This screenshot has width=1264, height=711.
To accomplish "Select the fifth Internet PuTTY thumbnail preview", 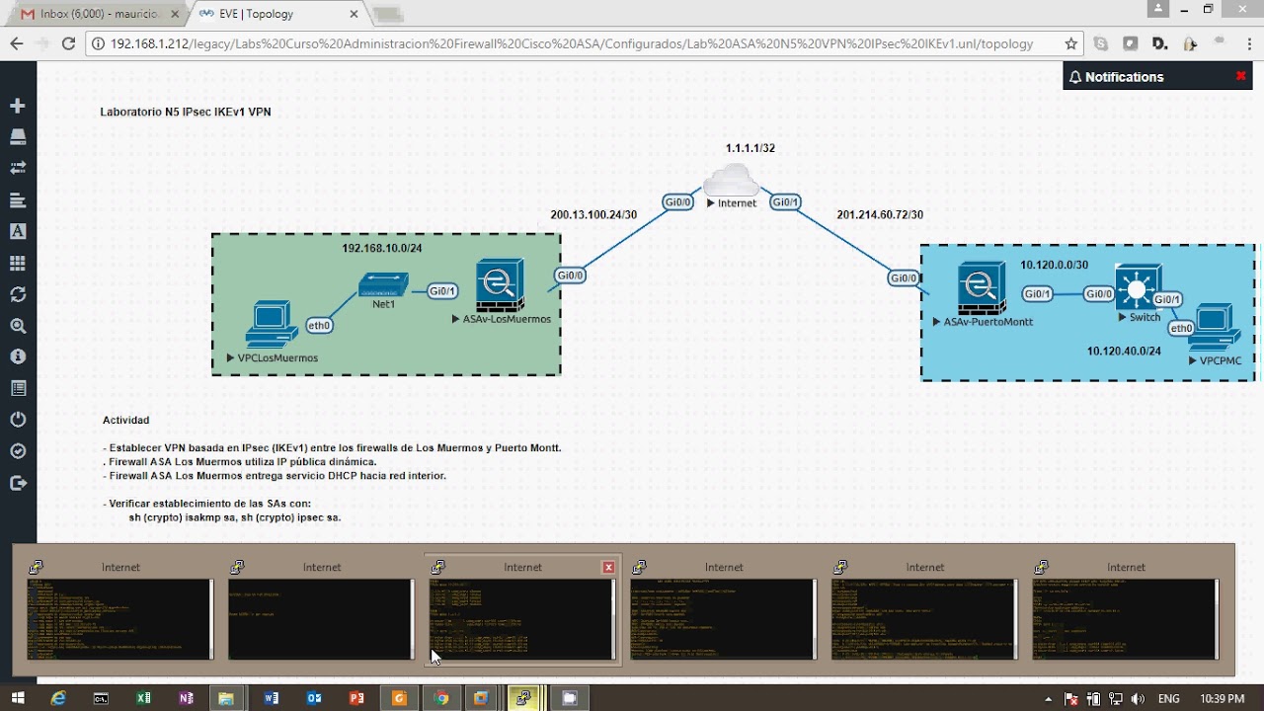I will 924,619.
